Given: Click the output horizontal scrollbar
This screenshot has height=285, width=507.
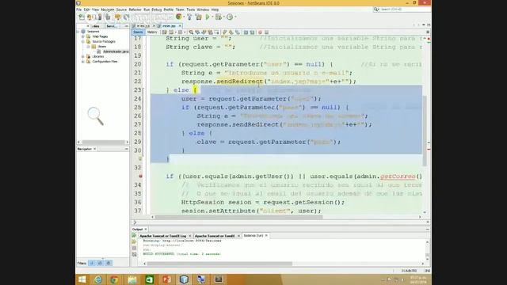Looking at the screenshot, I should tap(220, 264).
